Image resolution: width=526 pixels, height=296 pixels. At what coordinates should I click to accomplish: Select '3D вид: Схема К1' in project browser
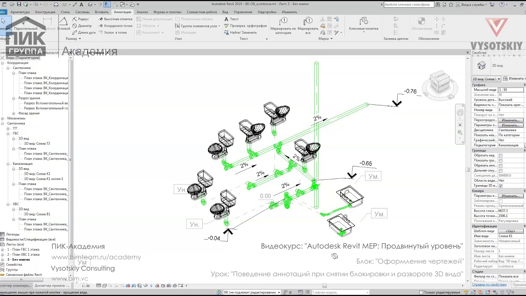click(x=37, y=174)
